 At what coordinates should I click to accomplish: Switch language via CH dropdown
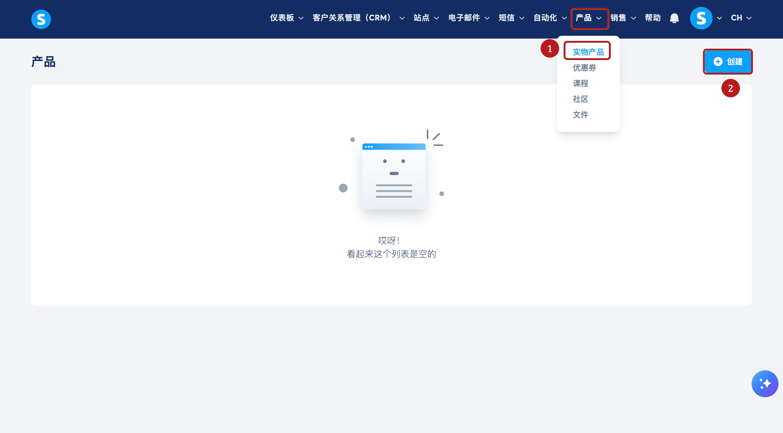pos(741,18)
